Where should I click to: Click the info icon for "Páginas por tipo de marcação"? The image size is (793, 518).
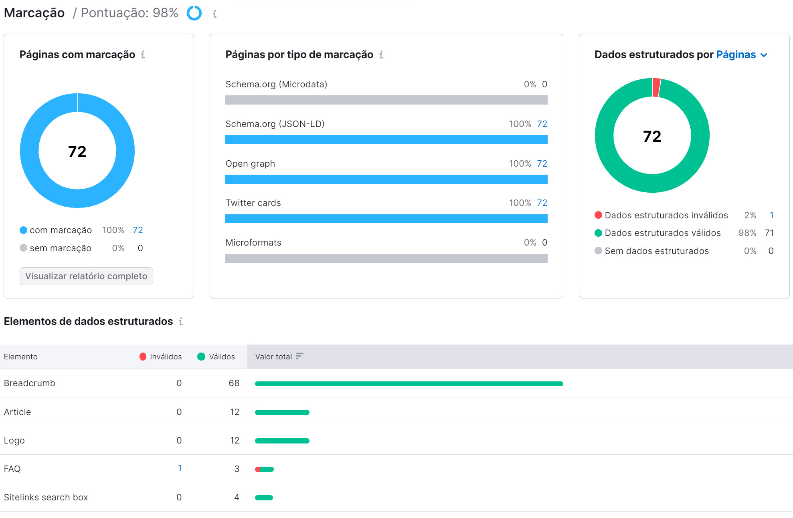click(x=381, y=54)
